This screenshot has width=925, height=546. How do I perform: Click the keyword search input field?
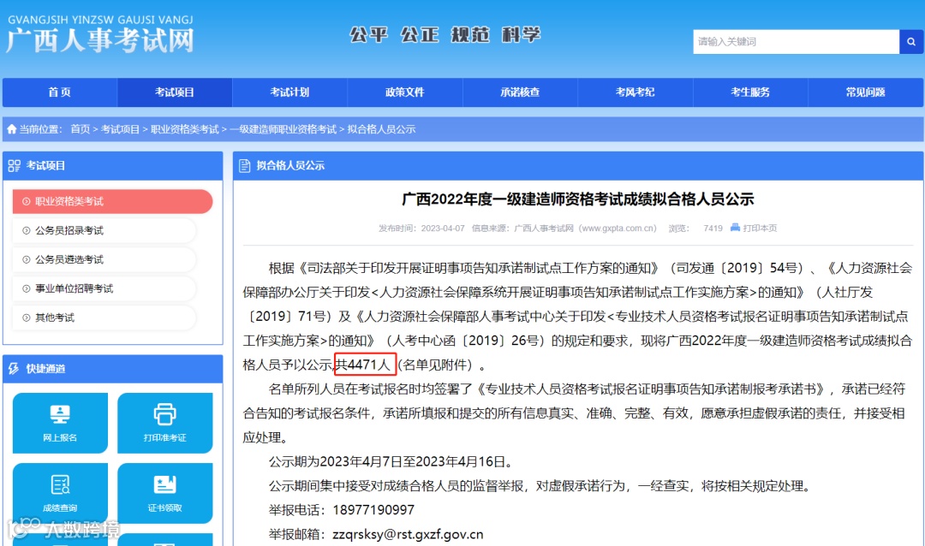[x=796, y=42]
